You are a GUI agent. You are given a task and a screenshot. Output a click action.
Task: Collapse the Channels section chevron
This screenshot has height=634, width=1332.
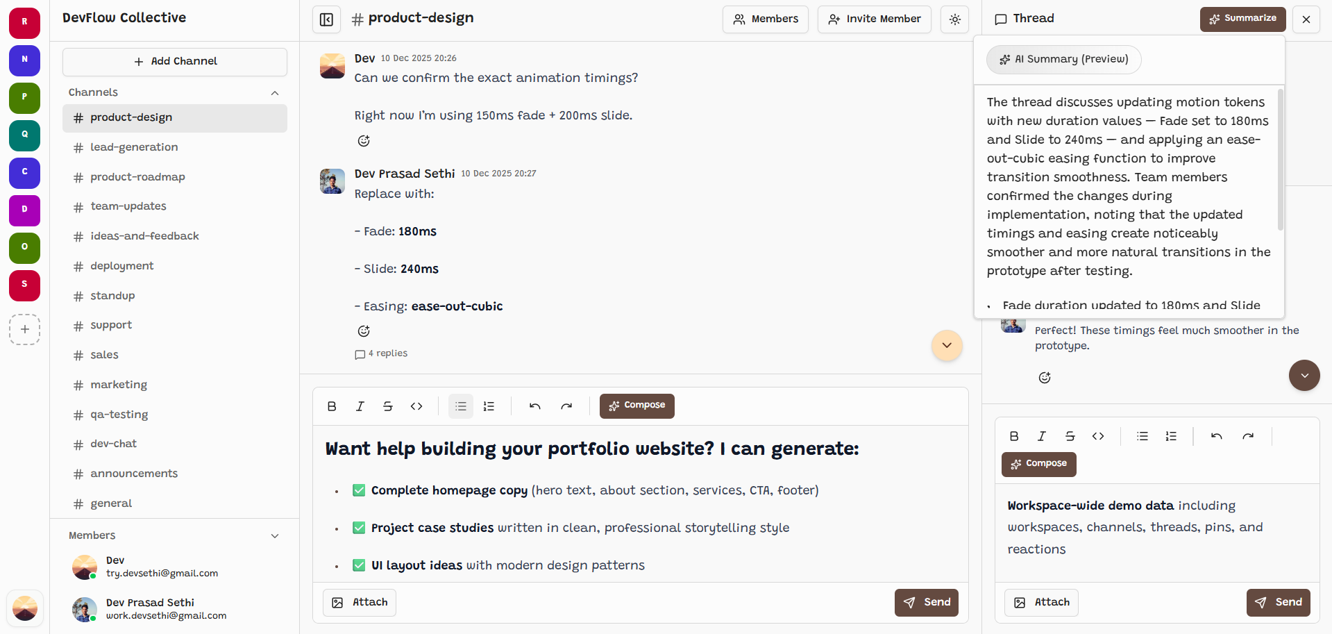(x=275, y=93)
